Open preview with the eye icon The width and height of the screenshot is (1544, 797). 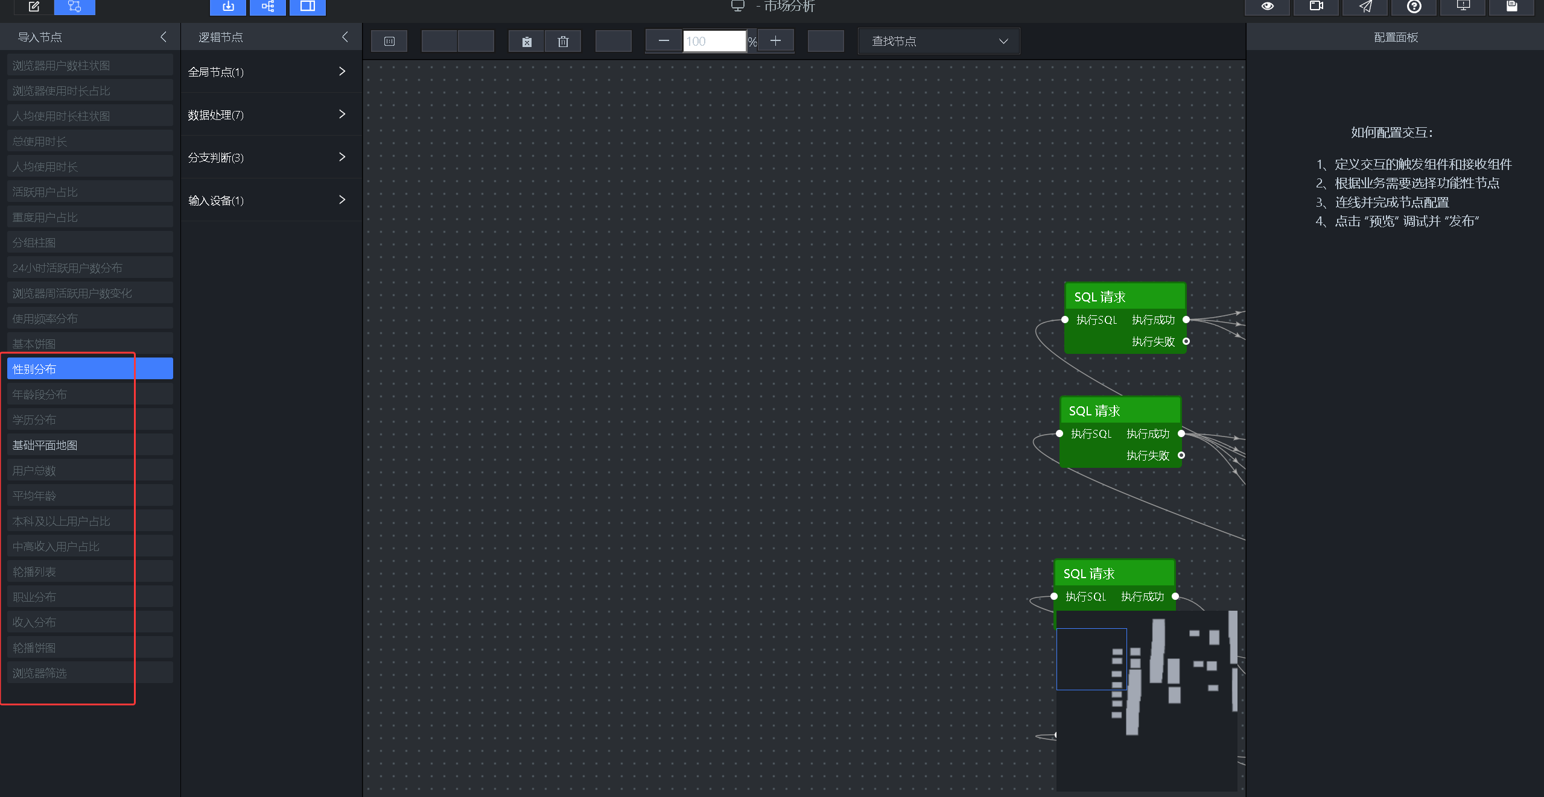point(1268,7)
